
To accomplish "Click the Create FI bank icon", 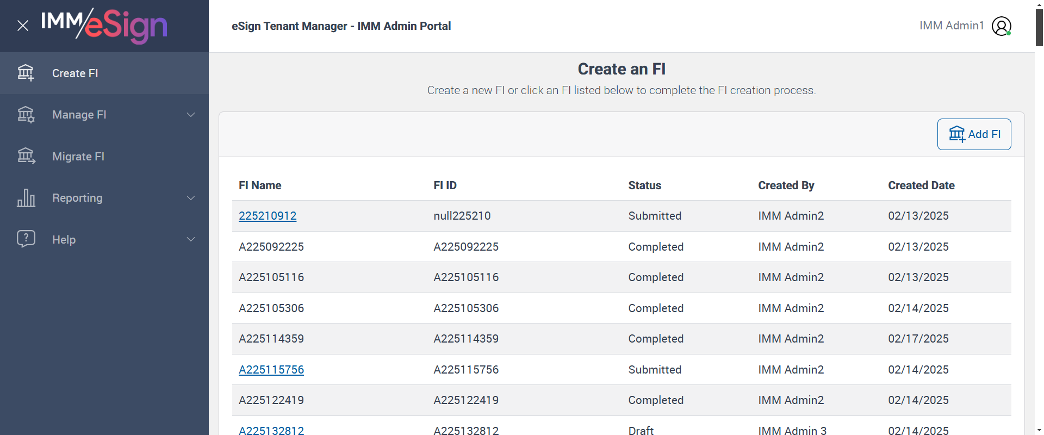I will (26, 73).
